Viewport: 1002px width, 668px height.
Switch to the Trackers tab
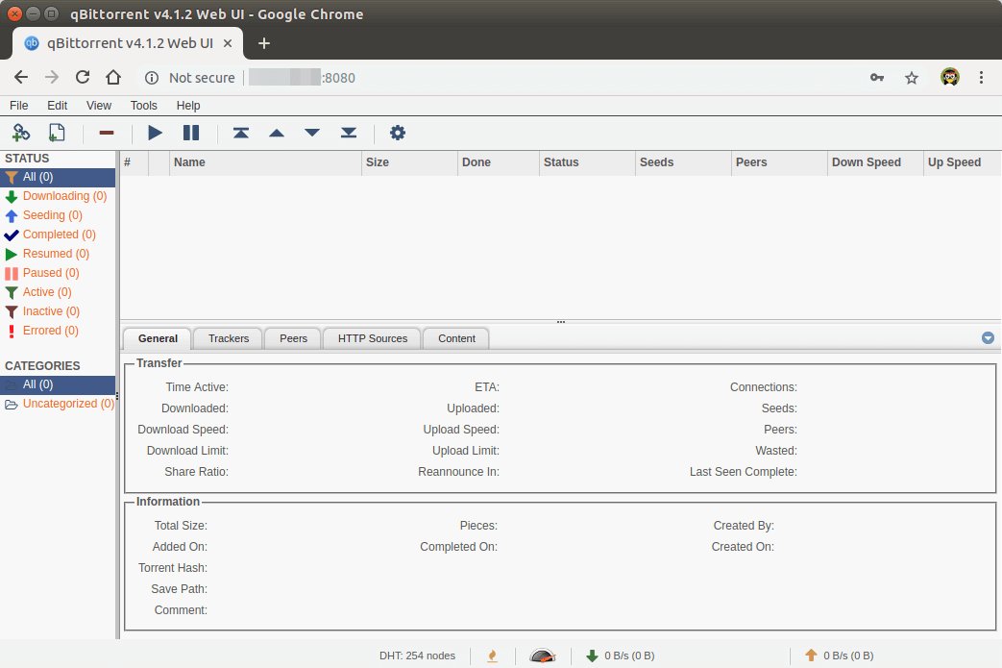coord(229,338)
